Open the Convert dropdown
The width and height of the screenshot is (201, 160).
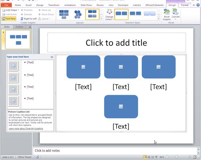tap(175, 15)
